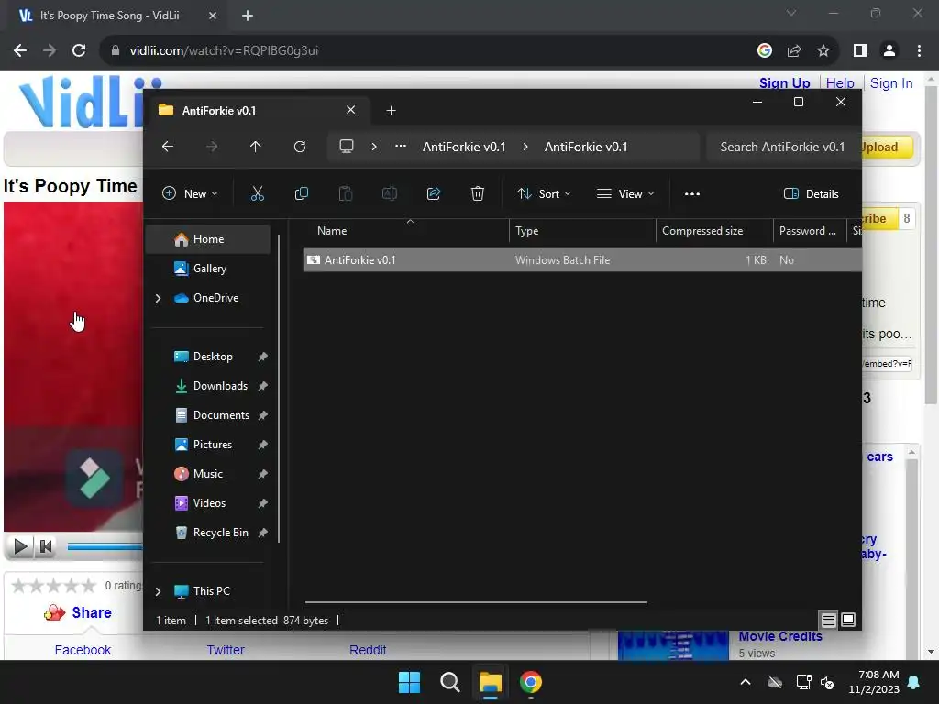The image size is (939, 704).
Task: Open the Sort dropdown menu
Action: pos(544,194)
